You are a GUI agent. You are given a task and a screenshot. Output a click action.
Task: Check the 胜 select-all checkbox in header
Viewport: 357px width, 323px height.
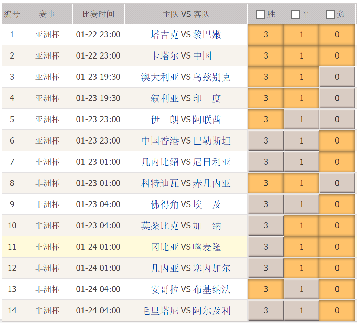260,15
